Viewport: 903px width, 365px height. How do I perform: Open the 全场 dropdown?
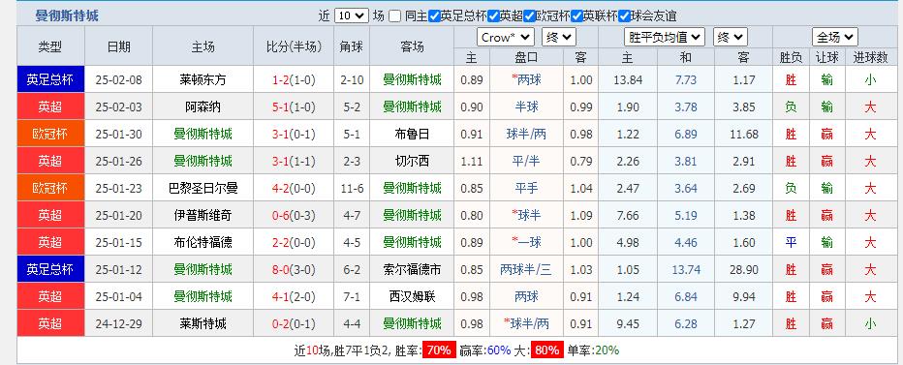834,38
